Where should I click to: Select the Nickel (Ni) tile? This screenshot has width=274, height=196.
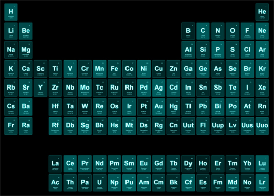[144, 69]
